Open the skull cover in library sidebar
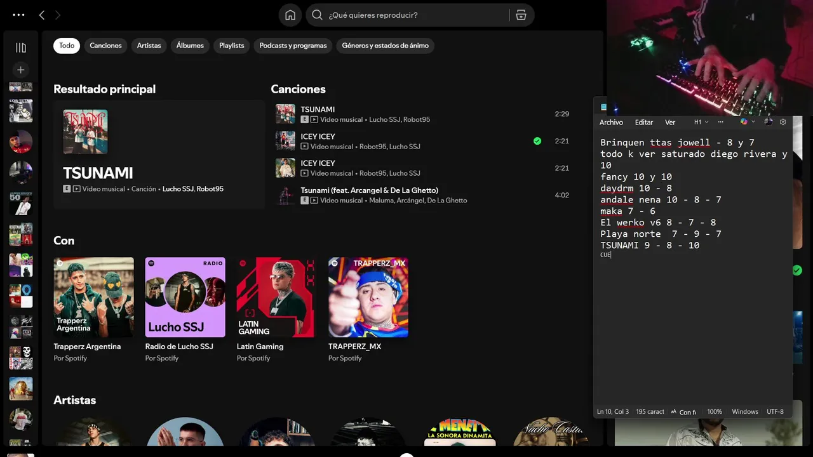Screen dimensions: 813x457 tap(21, 358)
